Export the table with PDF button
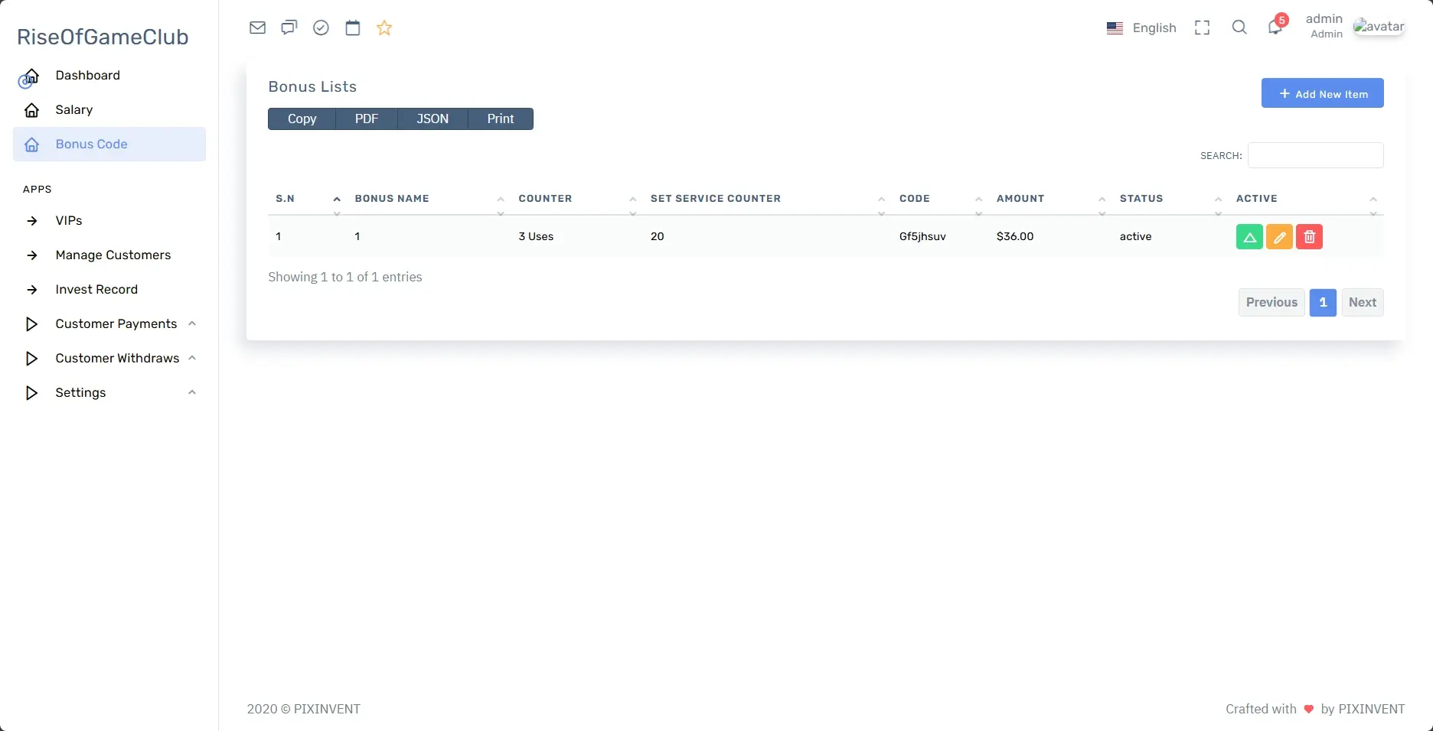Viewport: 1433px width, 731px height. tap(367, 119)
